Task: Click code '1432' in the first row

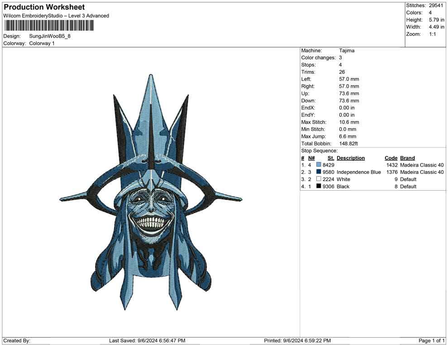Action: click(392, 165)
